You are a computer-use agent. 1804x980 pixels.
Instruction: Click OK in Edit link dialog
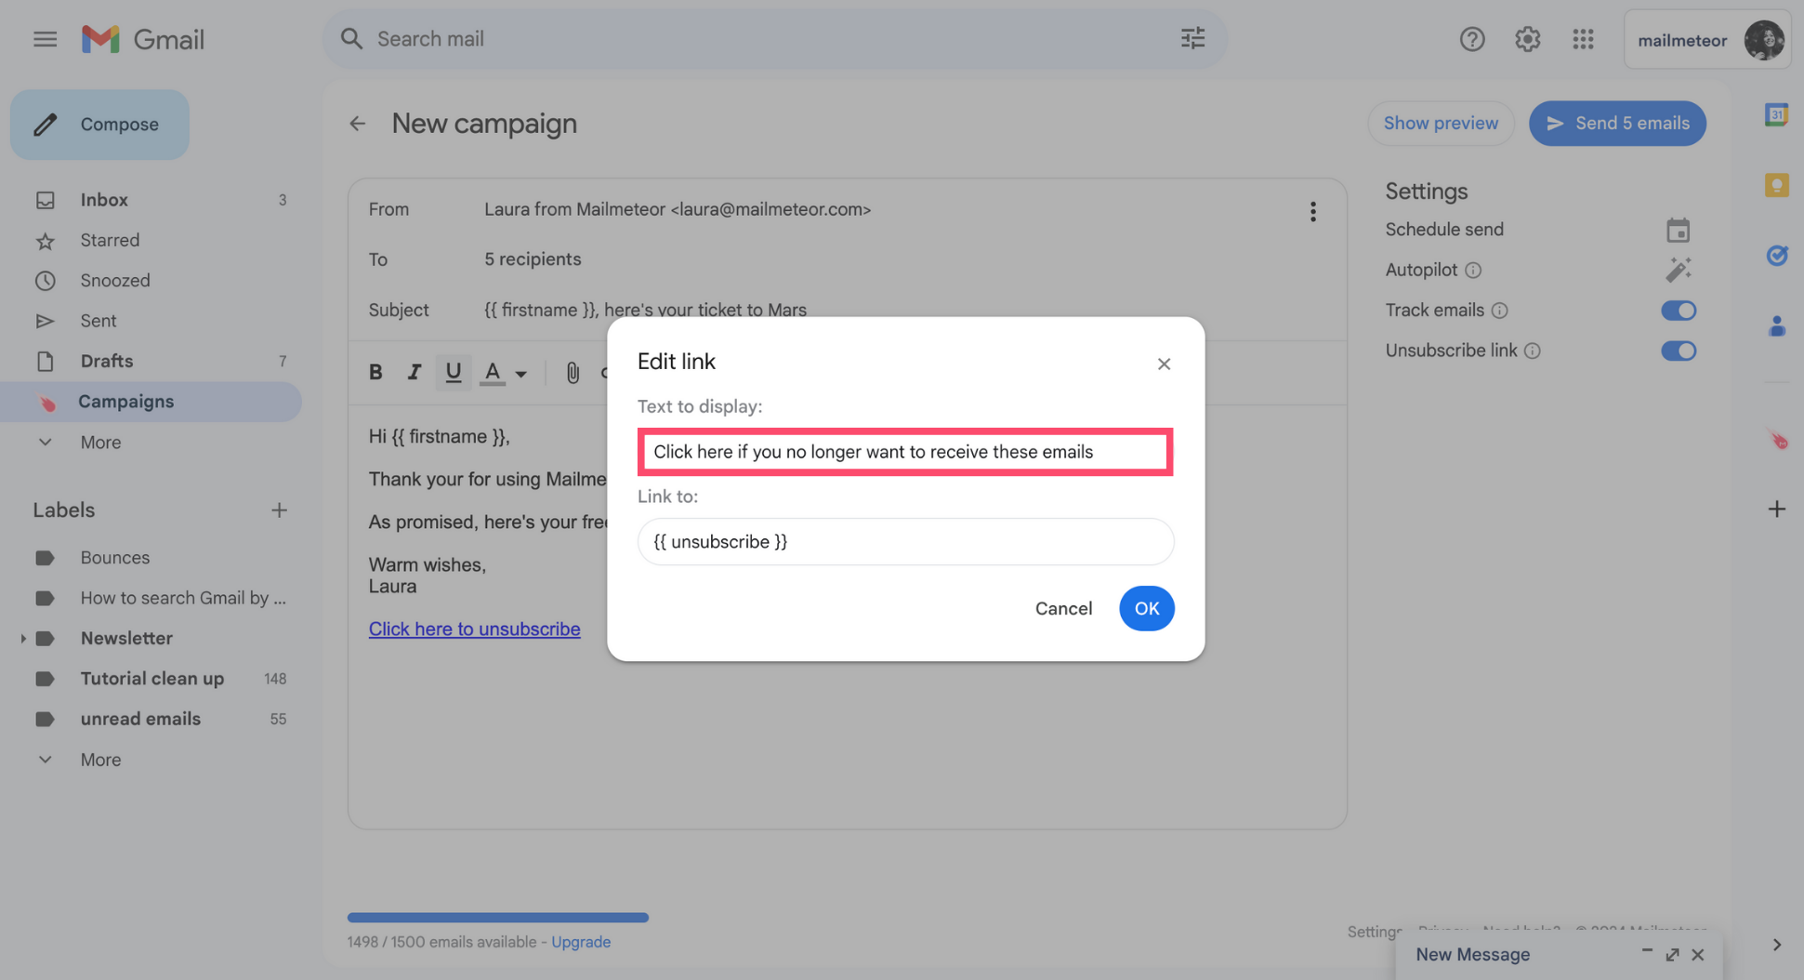tap(1146, 608)
